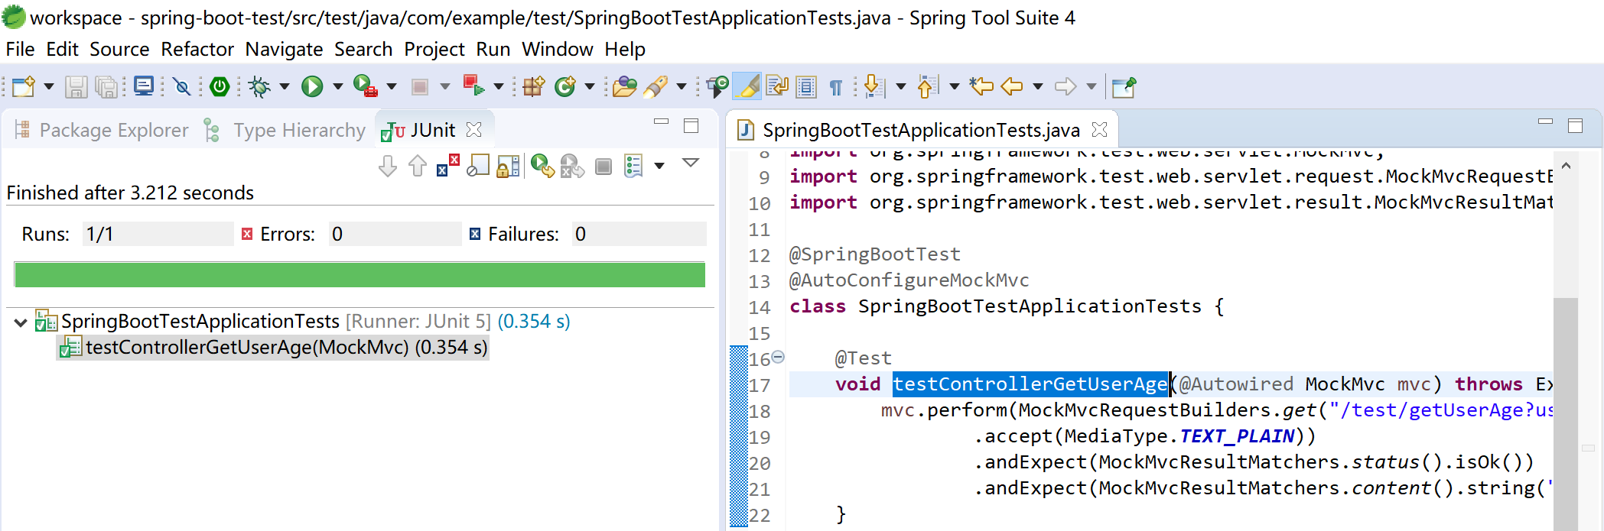Click the Last Edit Location arrow icon
Image resolution: width=1604 pixels, height=531 pixels.
pyautogui.click(x=981, y=87)
